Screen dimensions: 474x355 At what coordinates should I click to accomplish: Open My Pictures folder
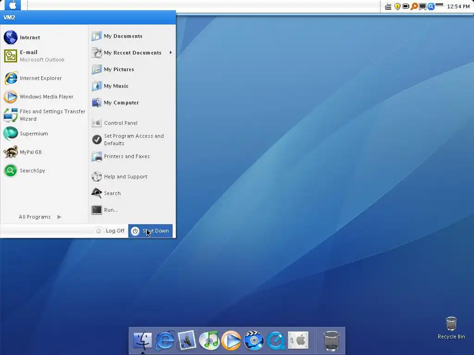[132, 69]
